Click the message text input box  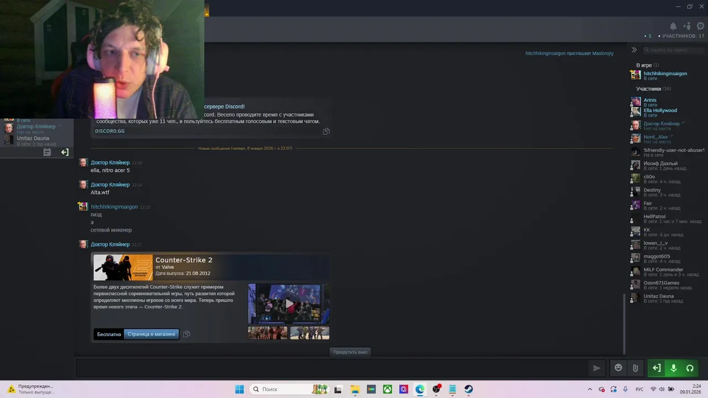[x=332, y=368]
